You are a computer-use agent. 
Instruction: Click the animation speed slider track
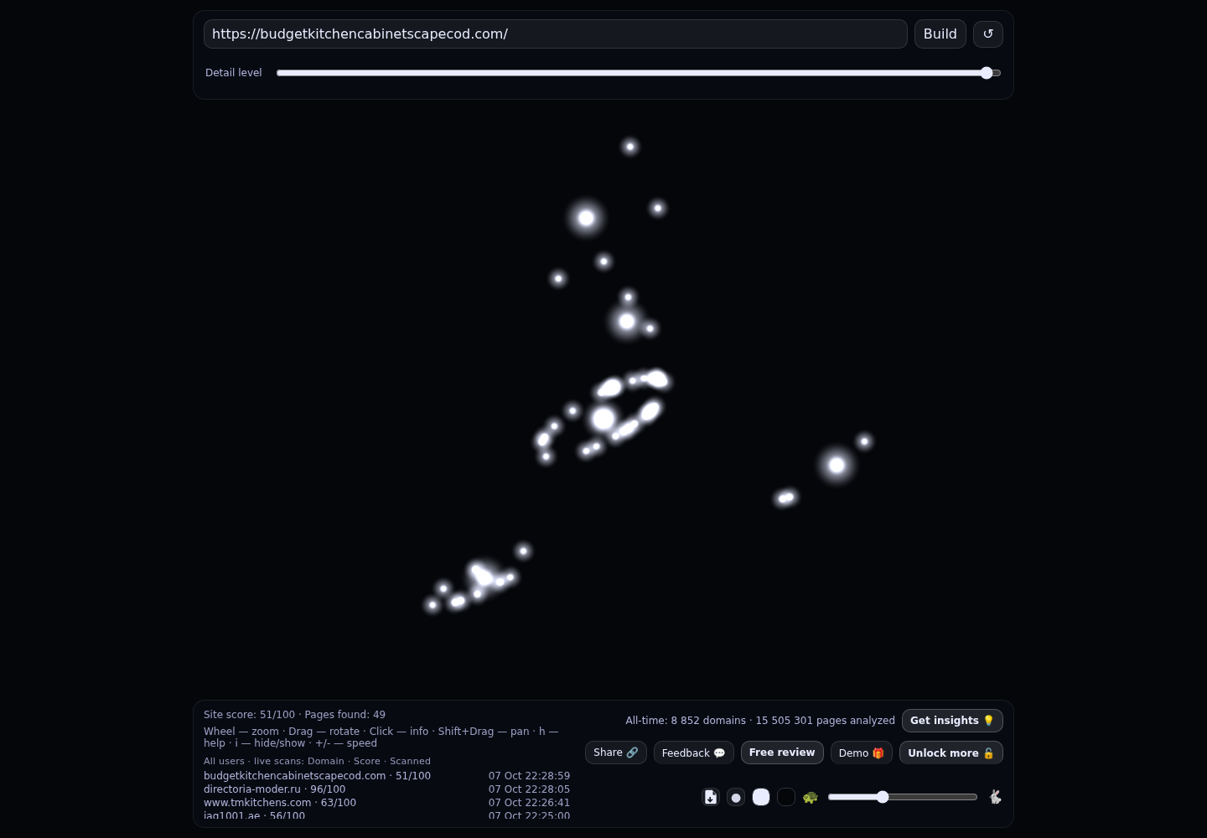903,797
